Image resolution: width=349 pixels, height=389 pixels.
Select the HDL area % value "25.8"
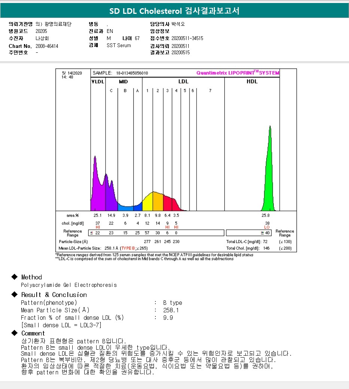(x=265, y=215)
